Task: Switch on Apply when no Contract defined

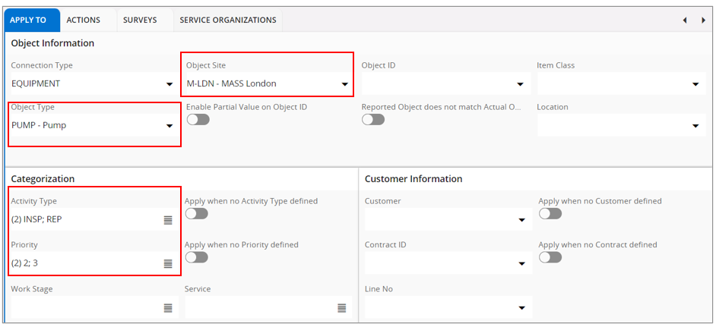Action: click(x=550, y=257)
